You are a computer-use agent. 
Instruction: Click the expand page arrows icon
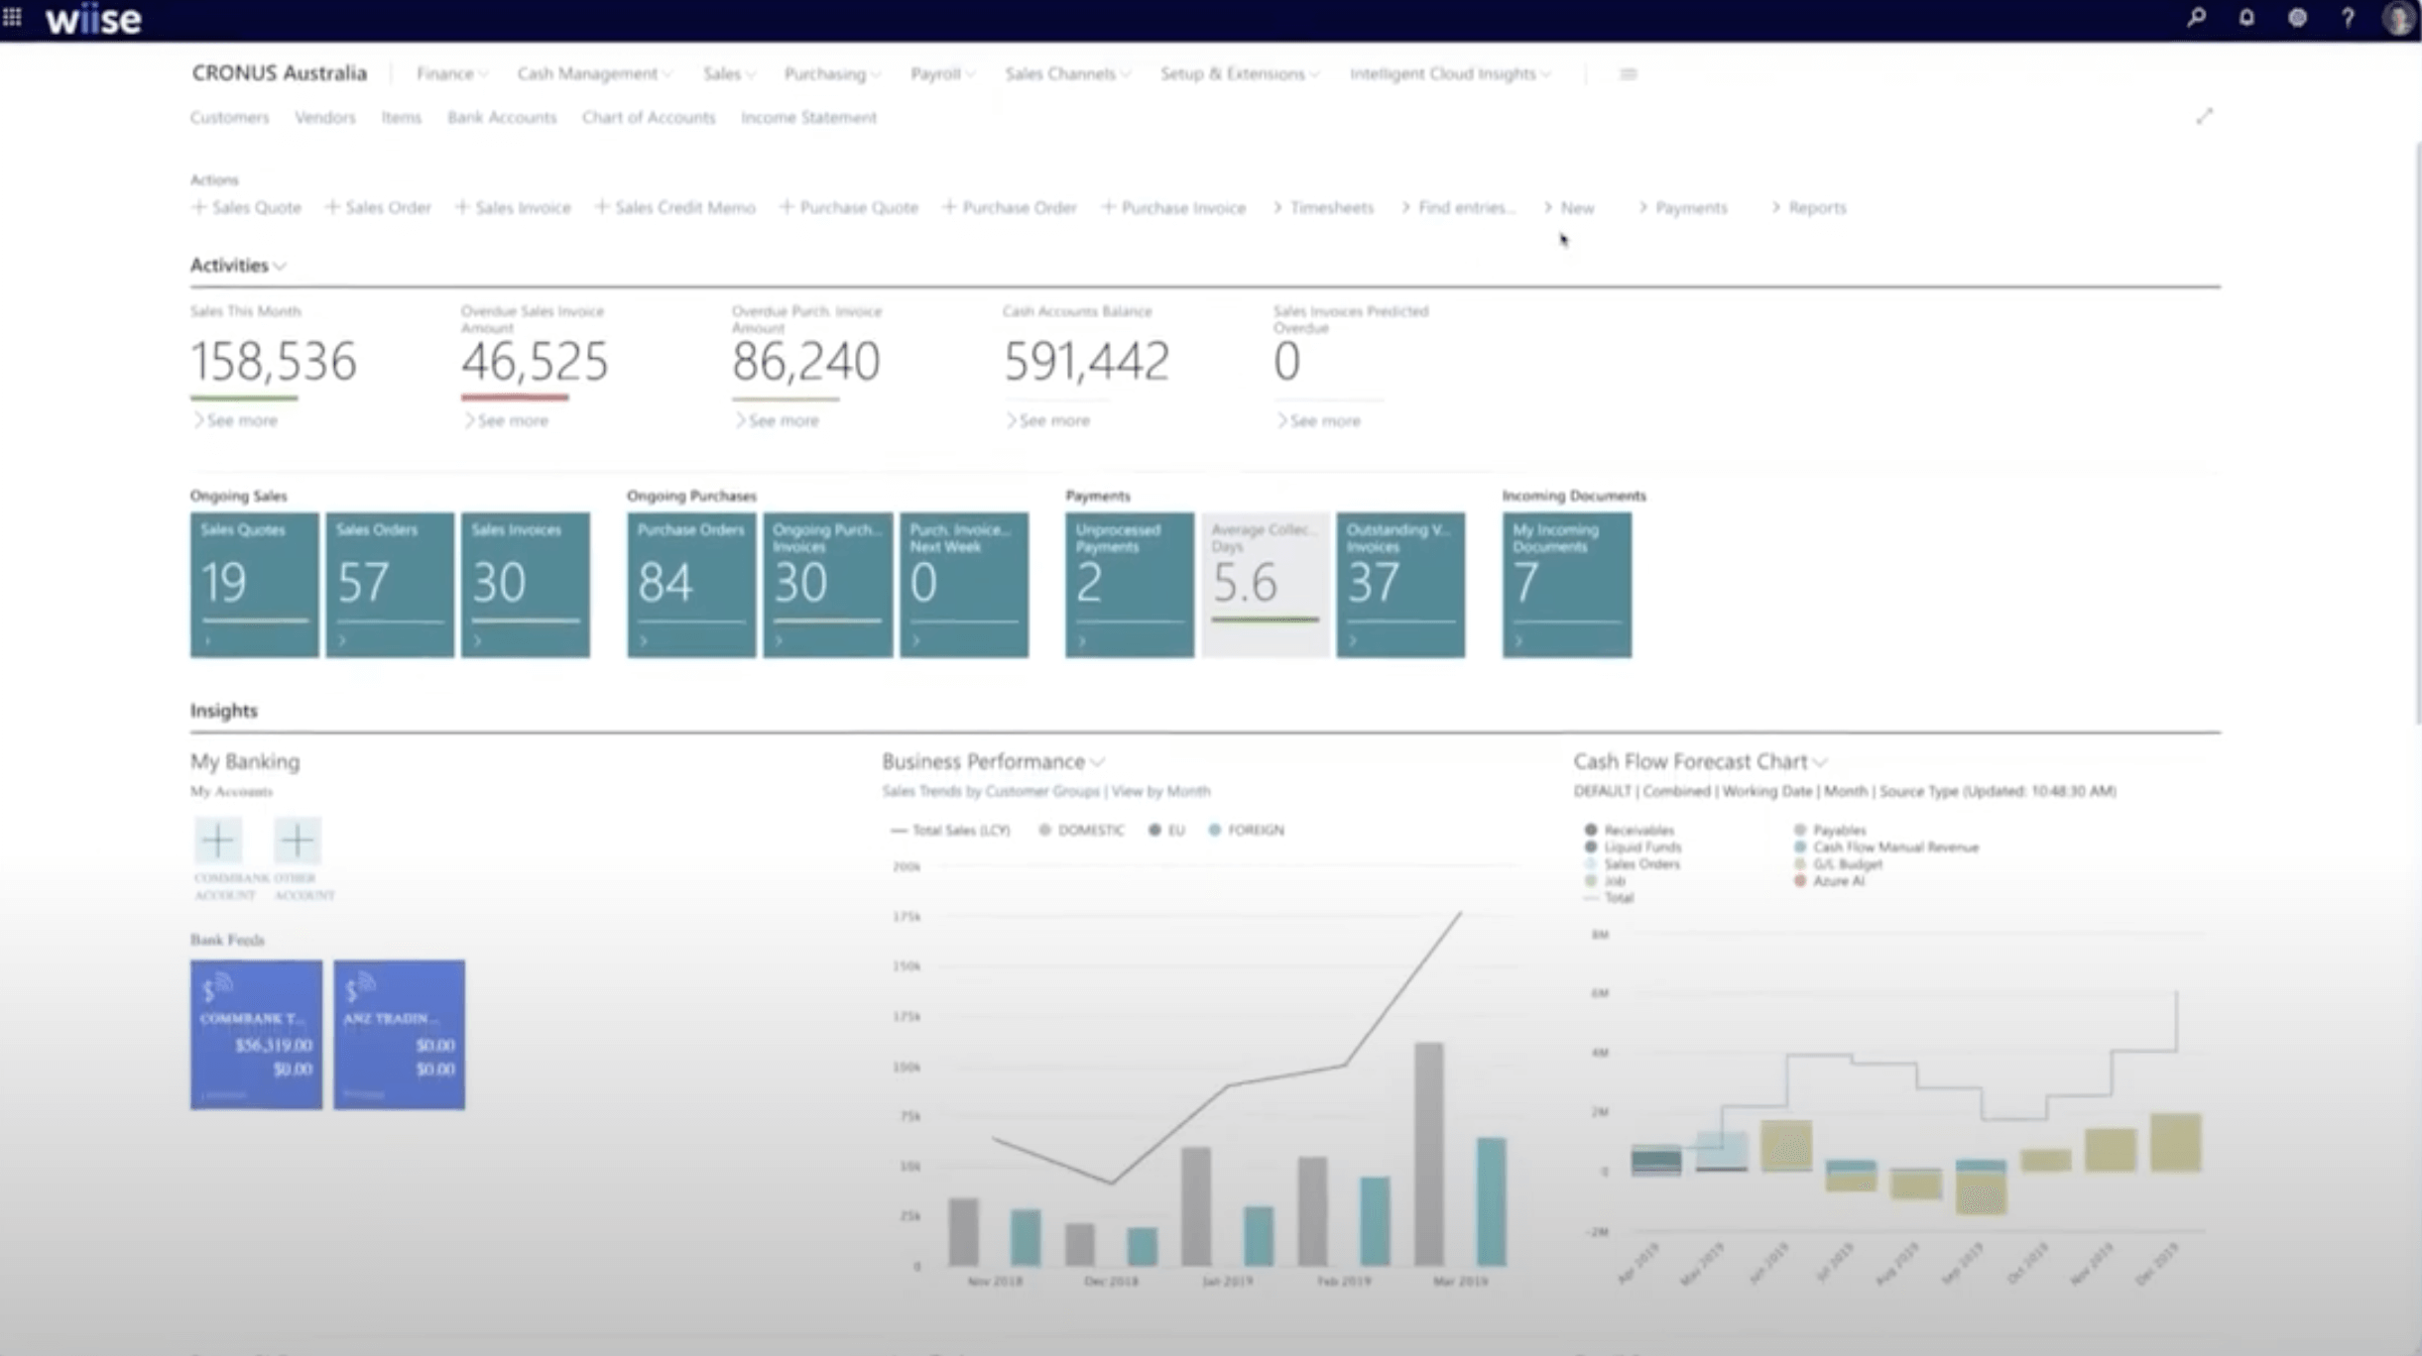pyautogui.click(x=2204, y=117)
